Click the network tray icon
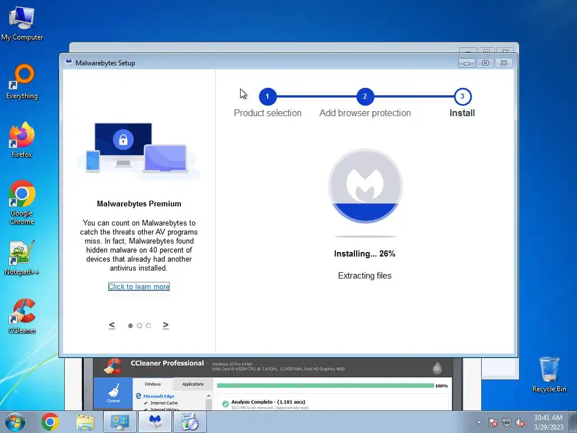 (x=507, y=422)
